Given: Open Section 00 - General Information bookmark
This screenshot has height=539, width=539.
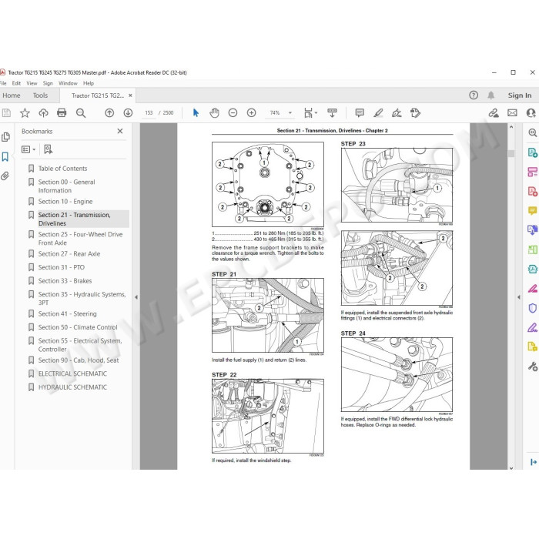Looking at the screenshot, I should point(67,186).
